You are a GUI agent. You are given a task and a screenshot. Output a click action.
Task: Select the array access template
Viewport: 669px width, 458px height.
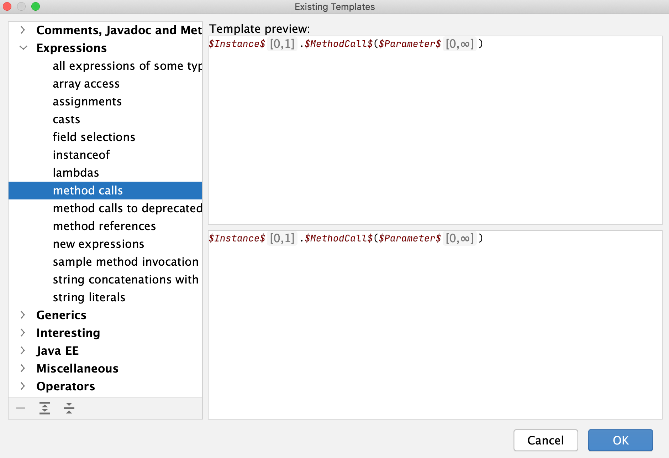(x=86, y=83)
